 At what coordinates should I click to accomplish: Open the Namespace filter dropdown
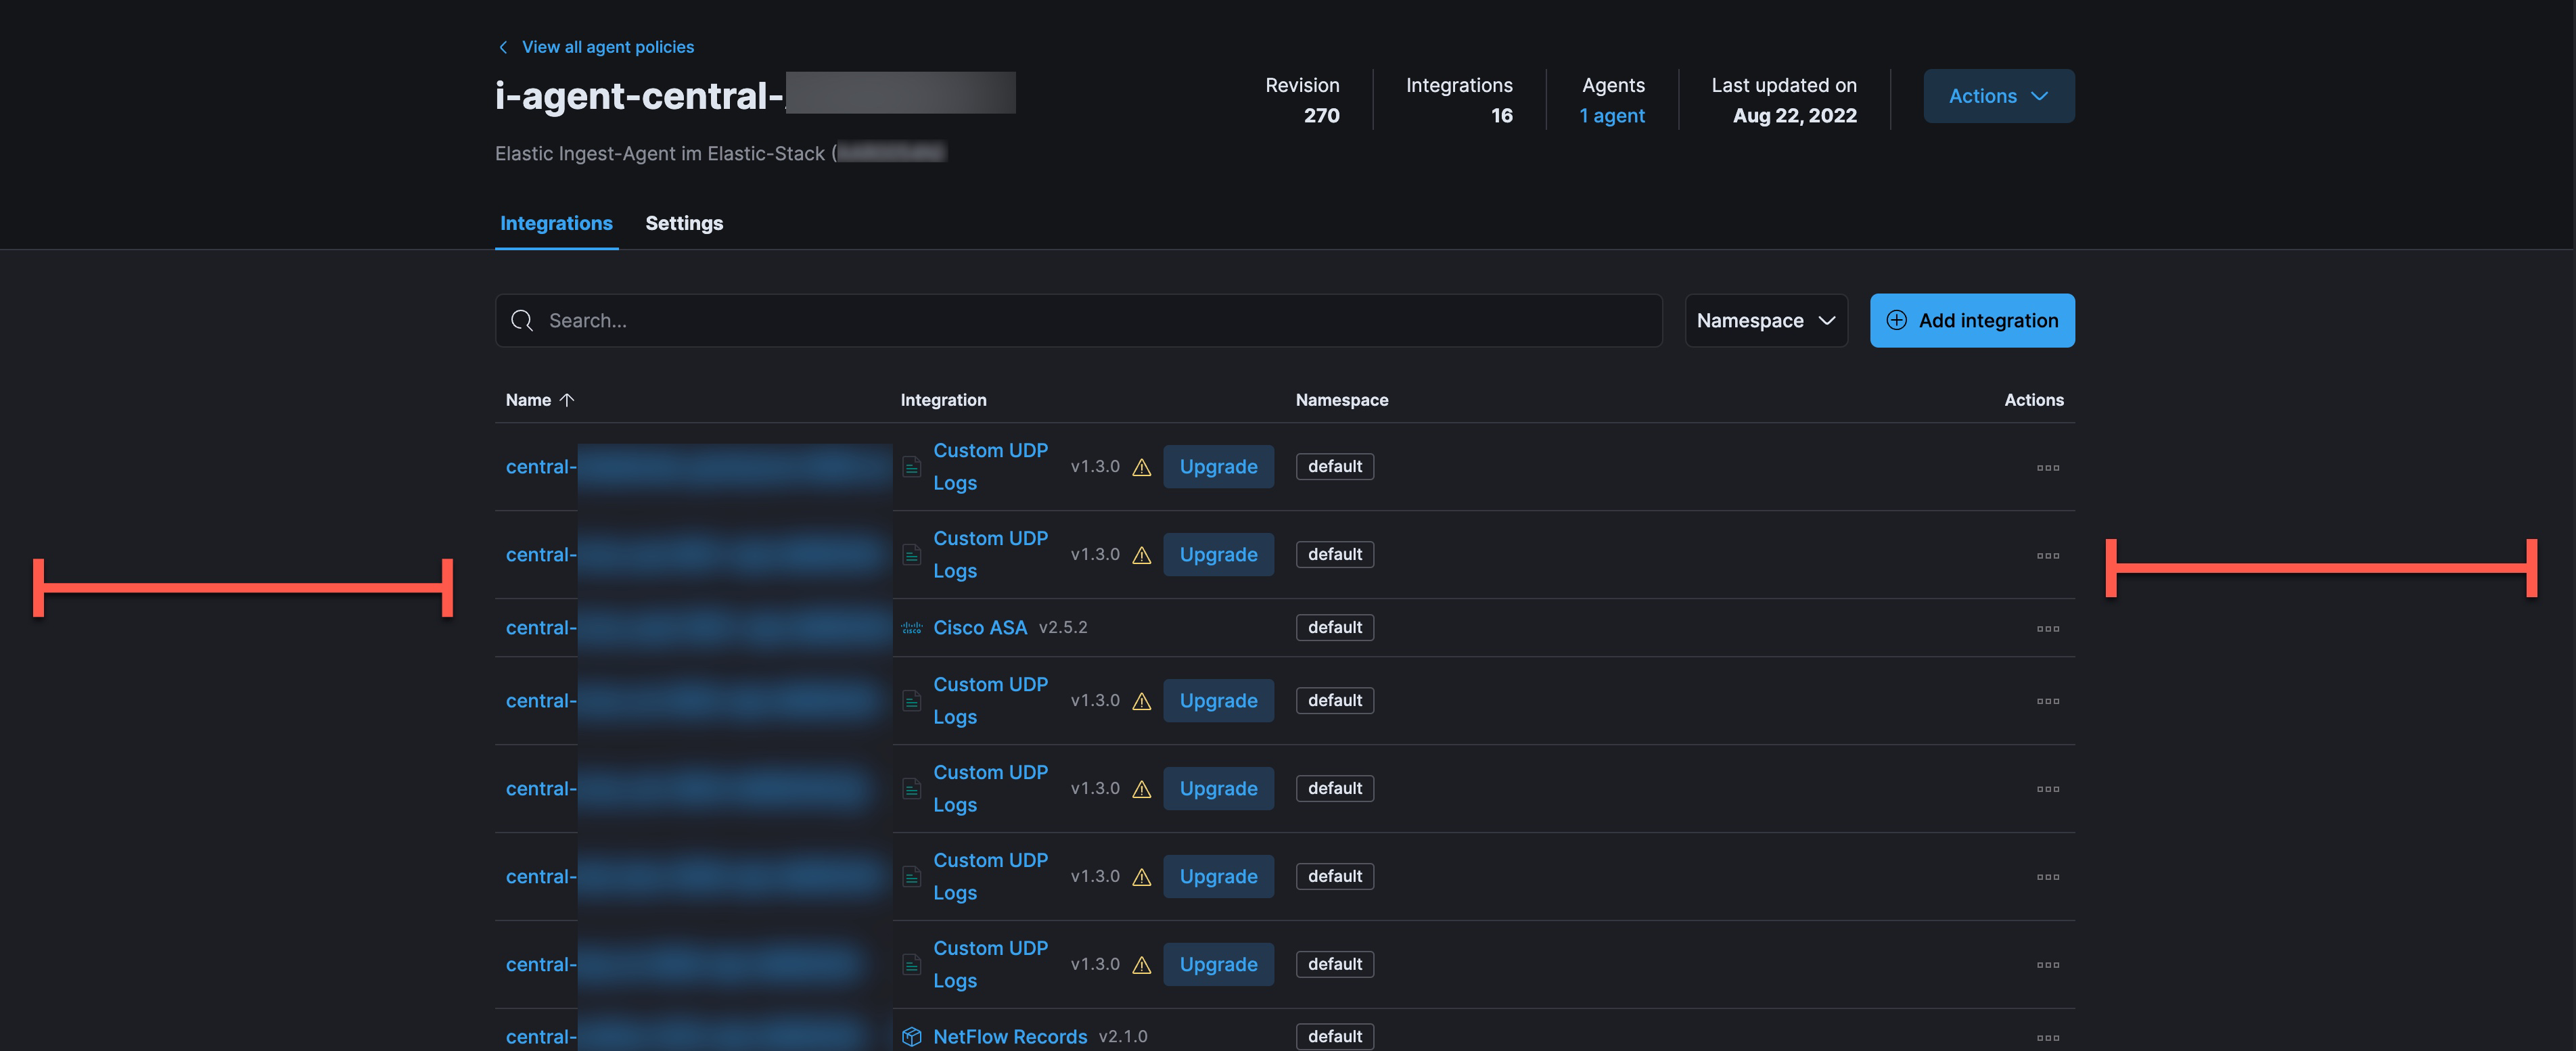click(x=1766, y=320)
